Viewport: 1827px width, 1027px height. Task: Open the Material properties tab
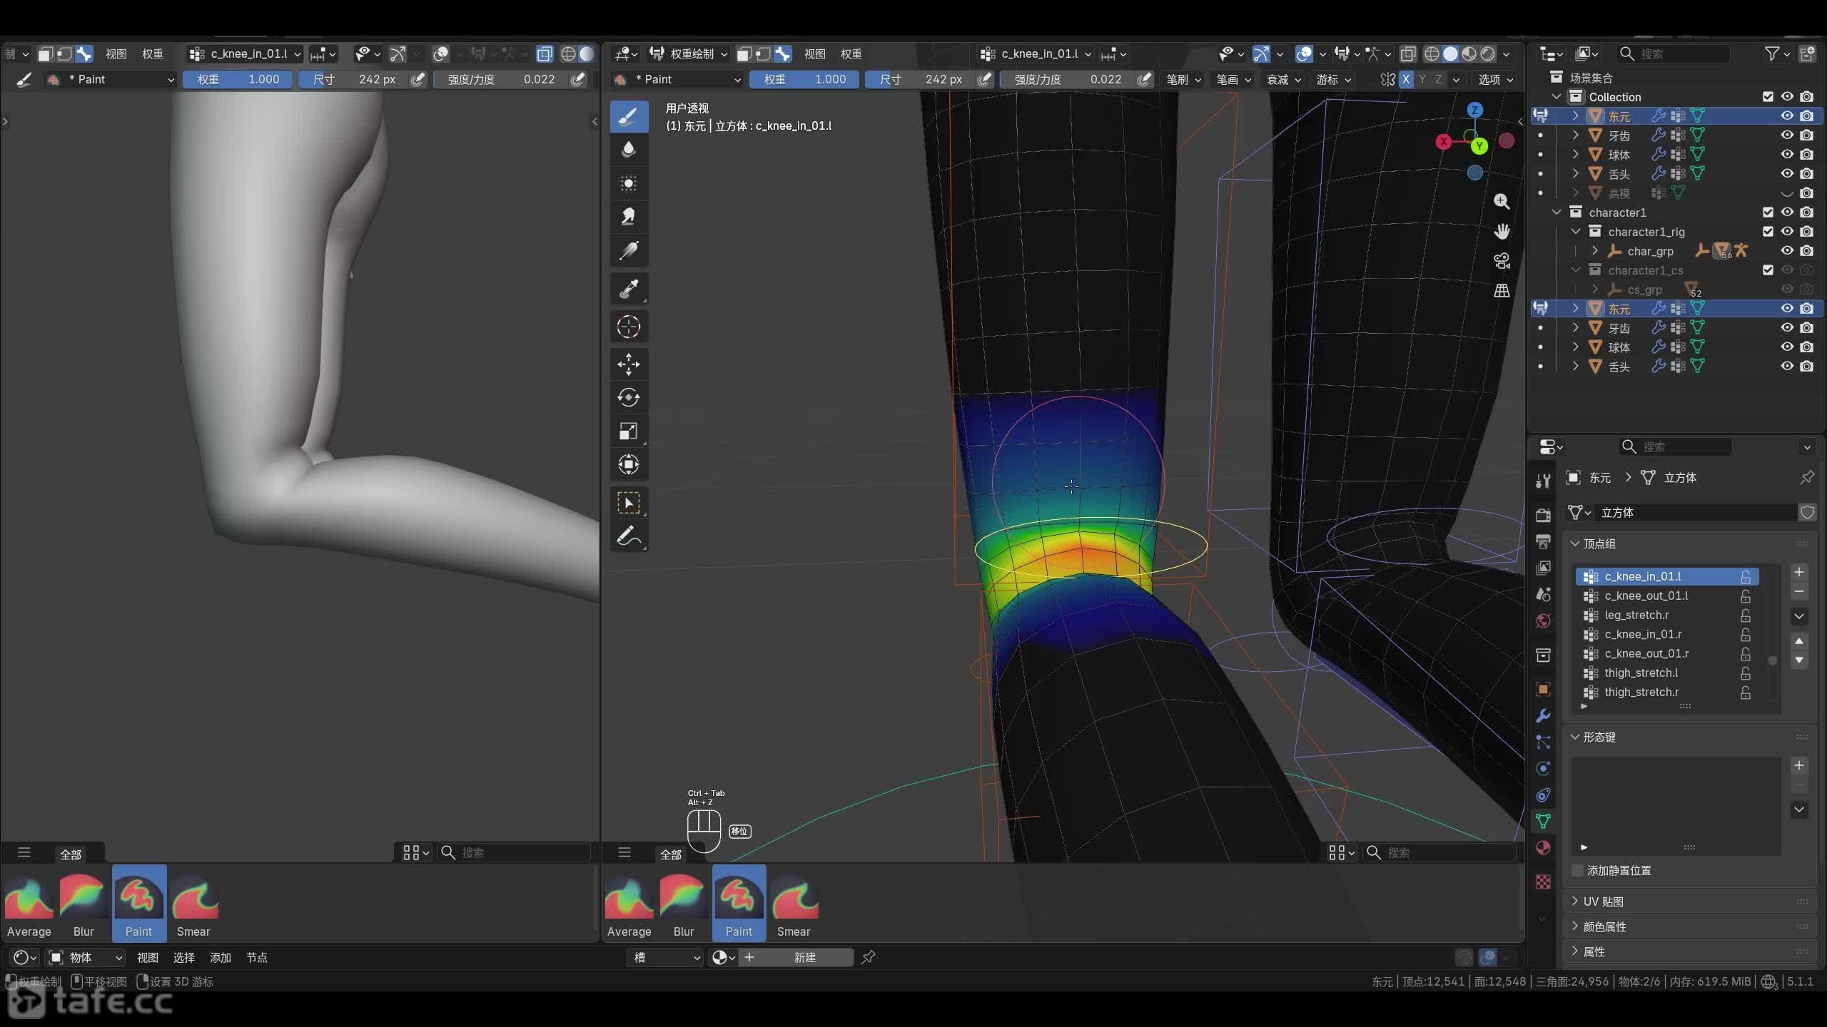pyautogui.click(x=1543, y=847)
